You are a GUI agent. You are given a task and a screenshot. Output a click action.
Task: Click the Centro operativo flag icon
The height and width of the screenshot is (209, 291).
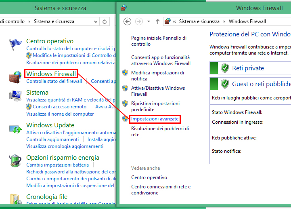point(15,44)
